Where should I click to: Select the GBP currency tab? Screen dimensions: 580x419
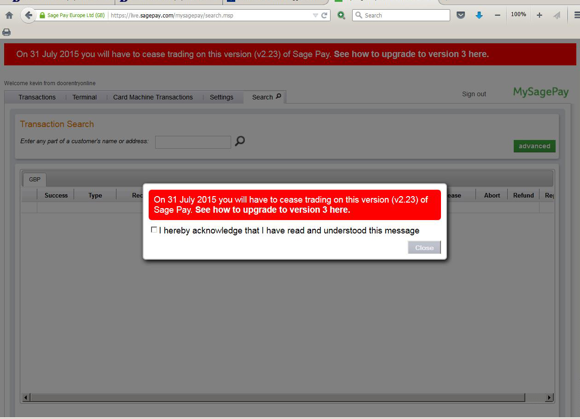[35, 180]
